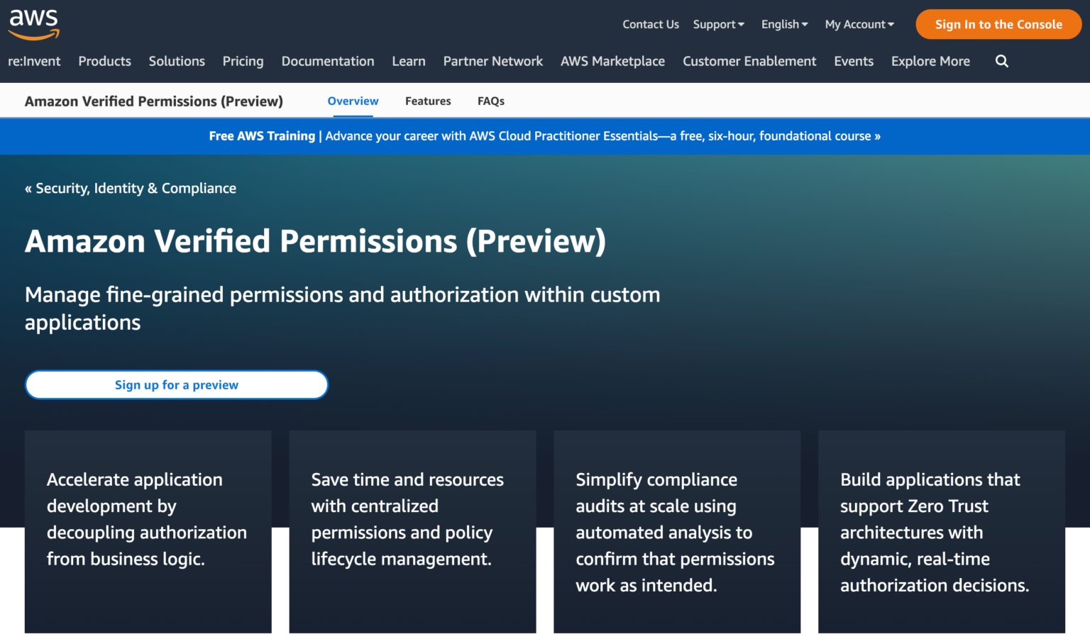Open the English language dropdown
Viewport: 1090px width, 639px height.
pos(783,24)
